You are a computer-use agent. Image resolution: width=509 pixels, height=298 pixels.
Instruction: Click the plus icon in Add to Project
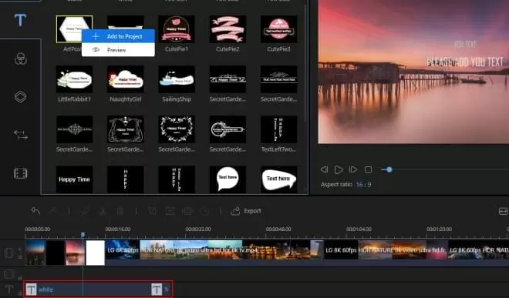96,36
